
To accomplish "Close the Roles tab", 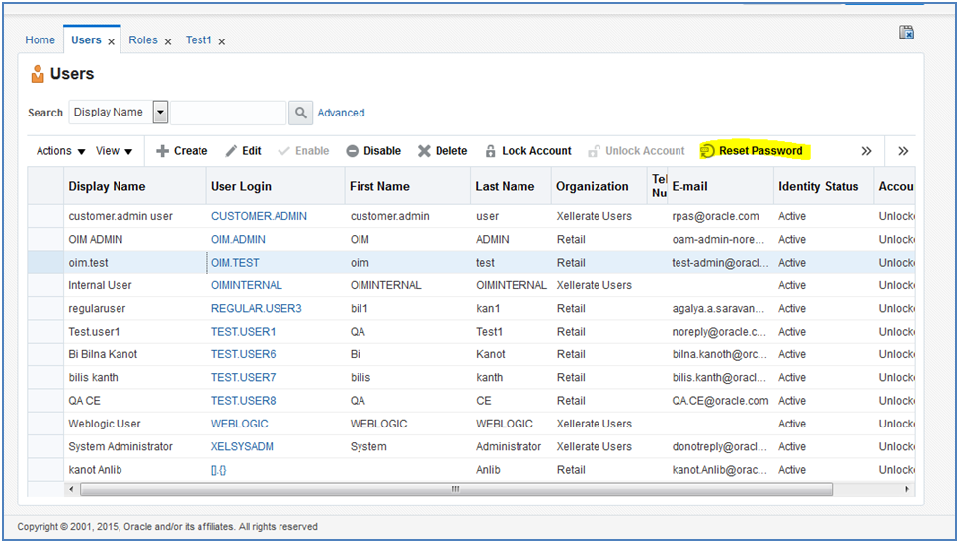I will coord(168,42).
